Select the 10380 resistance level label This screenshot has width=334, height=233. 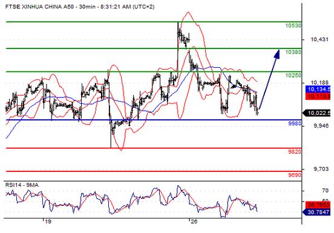point(293,52)
